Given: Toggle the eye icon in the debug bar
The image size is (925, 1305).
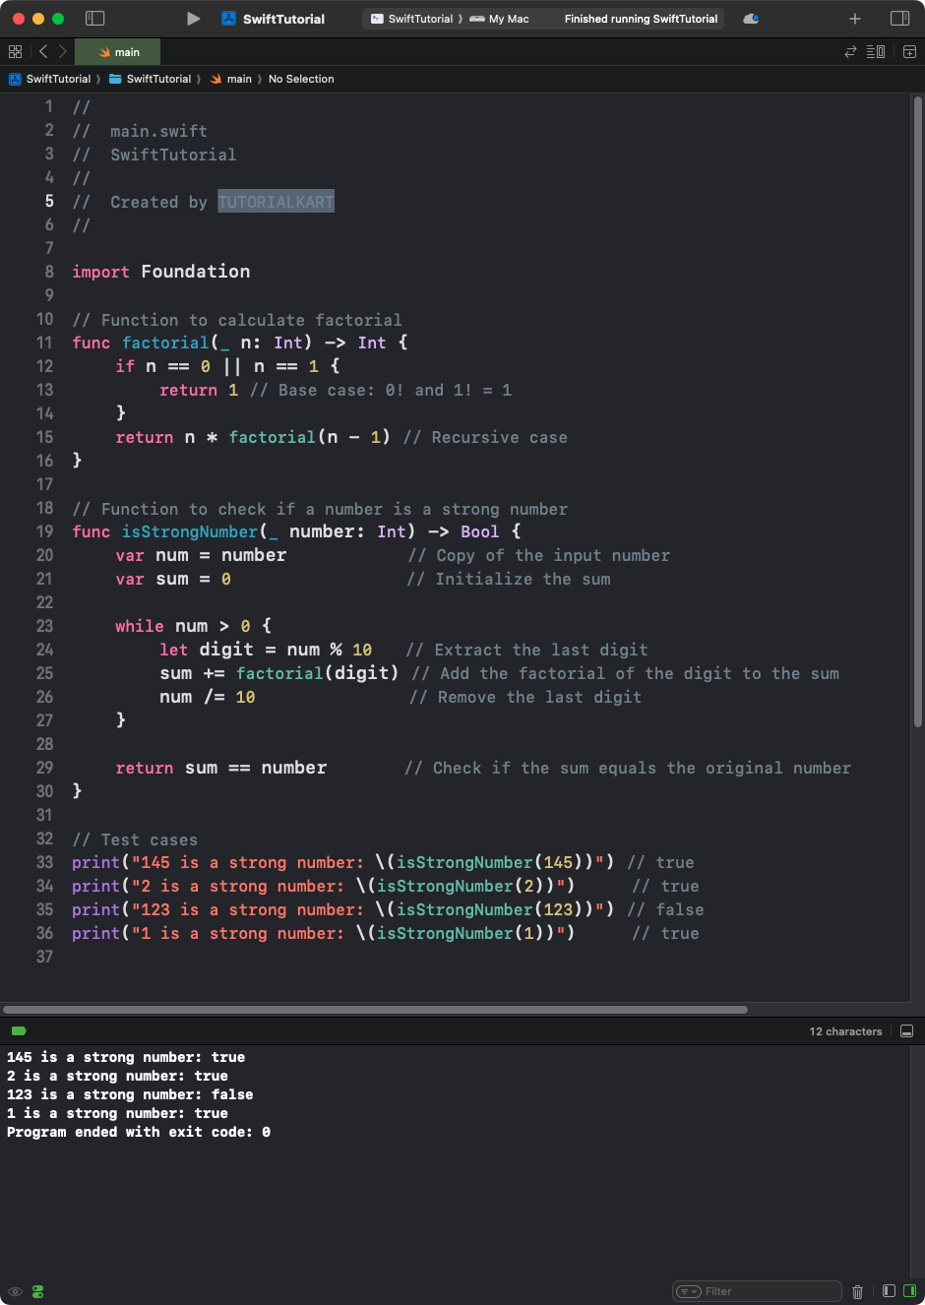Looking at the screenshot, I should (x=14, y=1291).
